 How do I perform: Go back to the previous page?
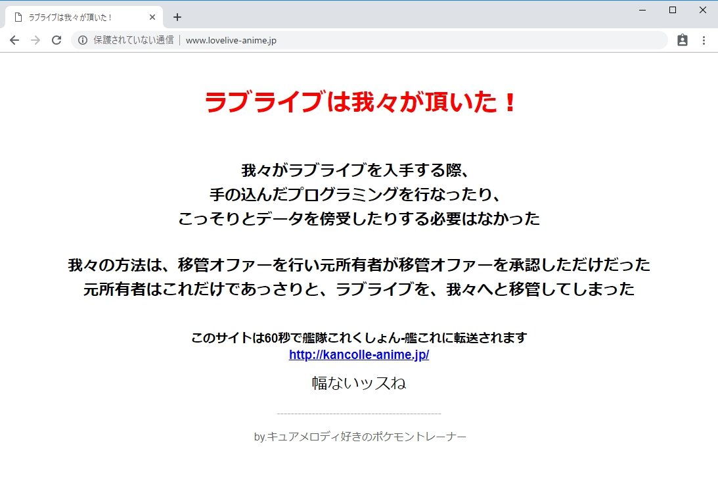point(14,40)
